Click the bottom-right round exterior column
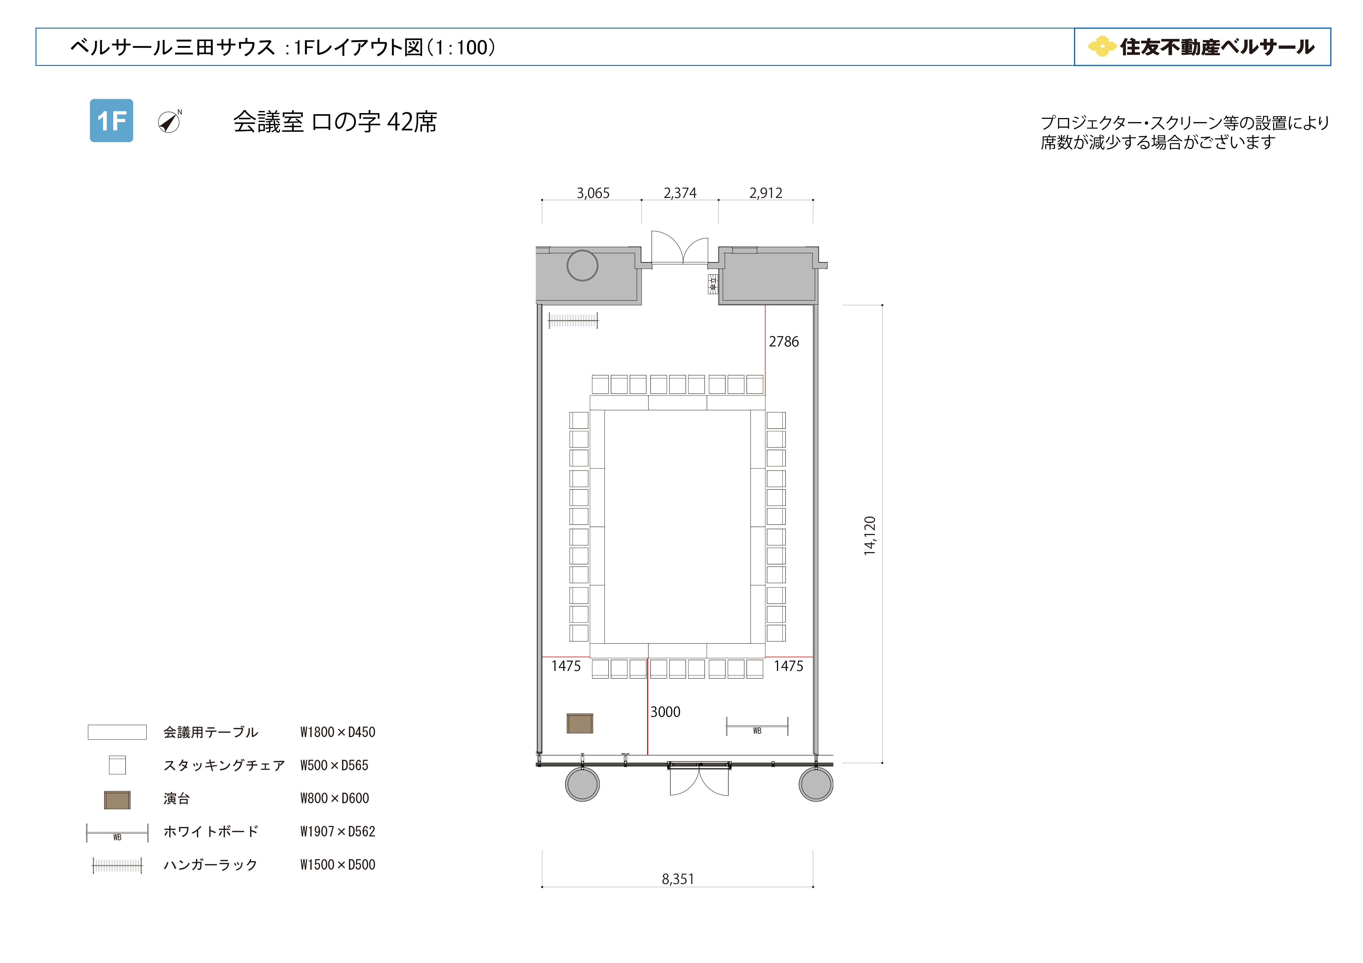The height and width of the screenshot is (963, 1363). [816, 785]
